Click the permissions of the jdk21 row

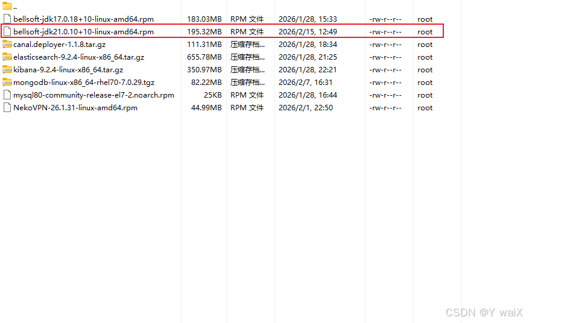click(x=385, y=32)
